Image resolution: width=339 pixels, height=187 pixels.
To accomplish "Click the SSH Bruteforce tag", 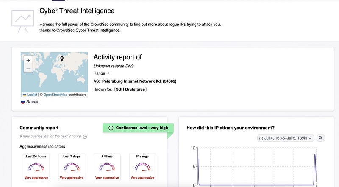I will pyautogui.click(x=131, y=89).
